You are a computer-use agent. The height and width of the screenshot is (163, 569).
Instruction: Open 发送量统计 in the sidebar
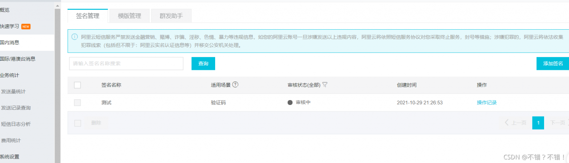point(13,92)
